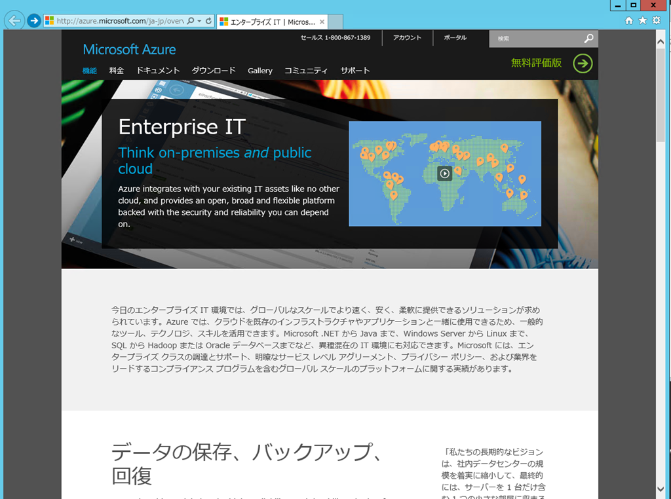The height and width of the screenshot is (499, 671).
Task: Open the アカウント link
Action: coord(407,37)
